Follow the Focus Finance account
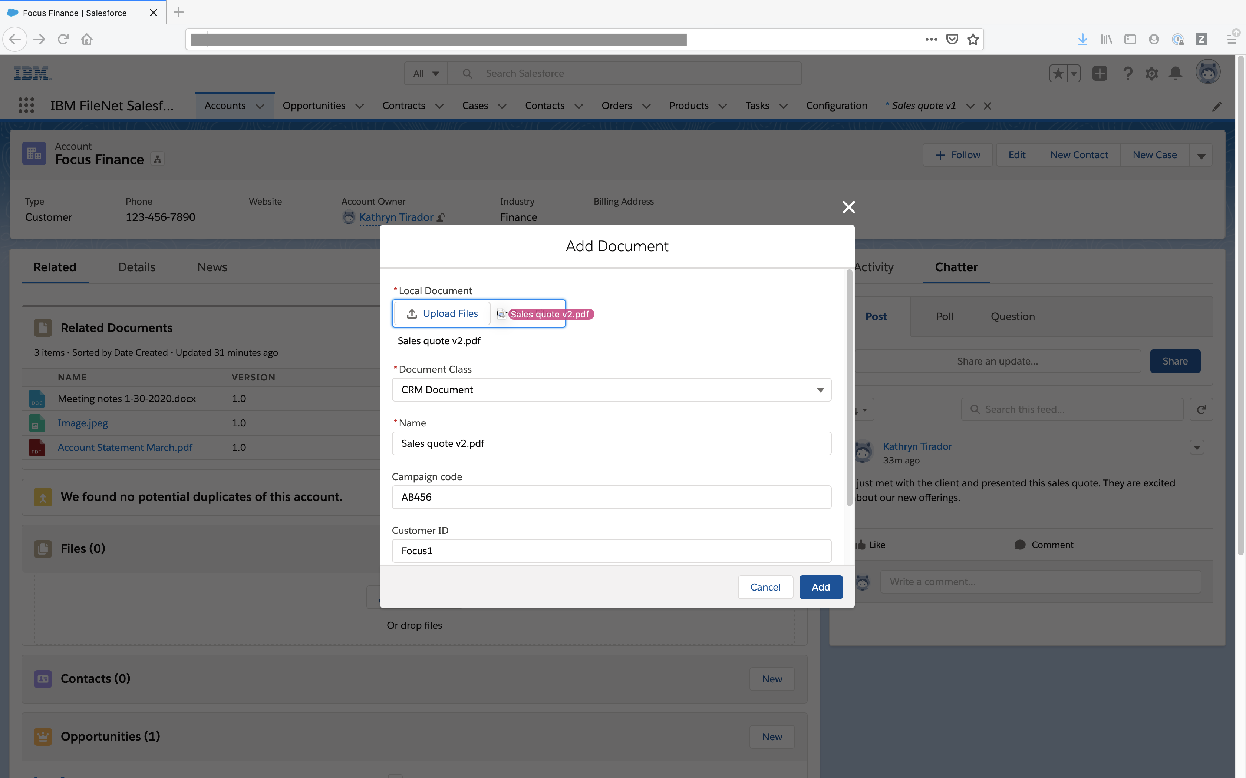 click(x=957, y=154)
